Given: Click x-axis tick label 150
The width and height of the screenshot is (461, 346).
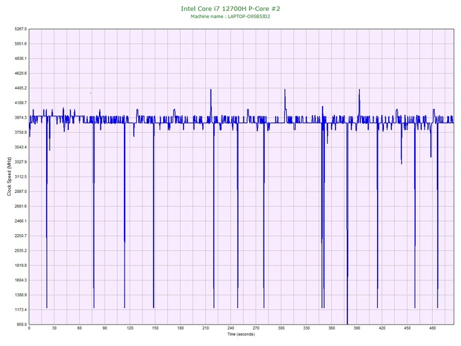Looking at the screenshot, I should pos(156,328).
